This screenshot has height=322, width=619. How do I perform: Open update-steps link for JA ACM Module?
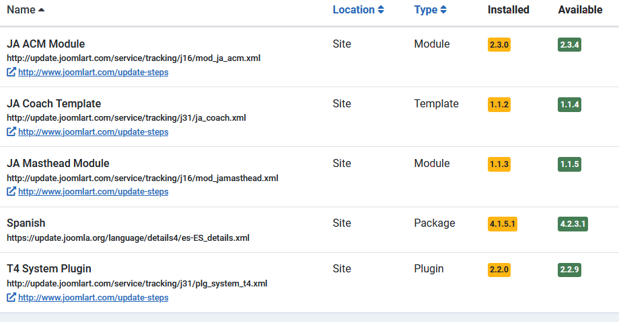click(x=93, y=72)
